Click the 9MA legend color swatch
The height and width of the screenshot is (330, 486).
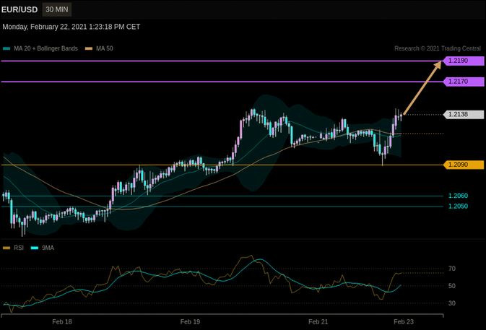35,248
